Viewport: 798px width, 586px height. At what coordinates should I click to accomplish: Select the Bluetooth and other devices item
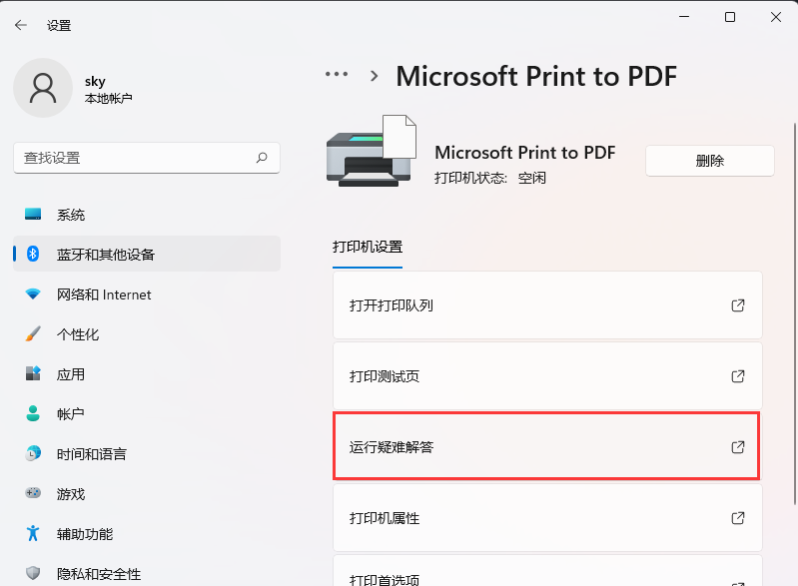click(106, 255)
